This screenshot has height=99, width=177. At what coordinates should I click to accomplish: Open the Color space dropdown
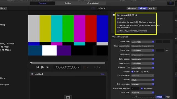tap(143, 59)
